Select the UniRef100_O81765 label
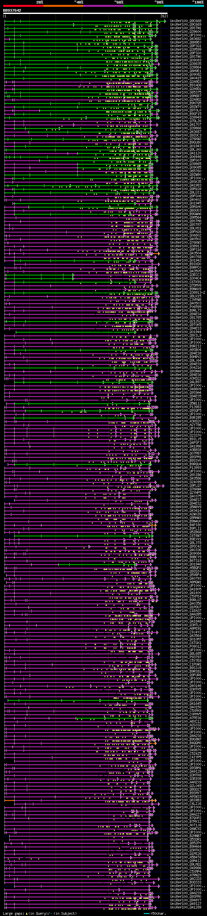 tap(186, 317)
